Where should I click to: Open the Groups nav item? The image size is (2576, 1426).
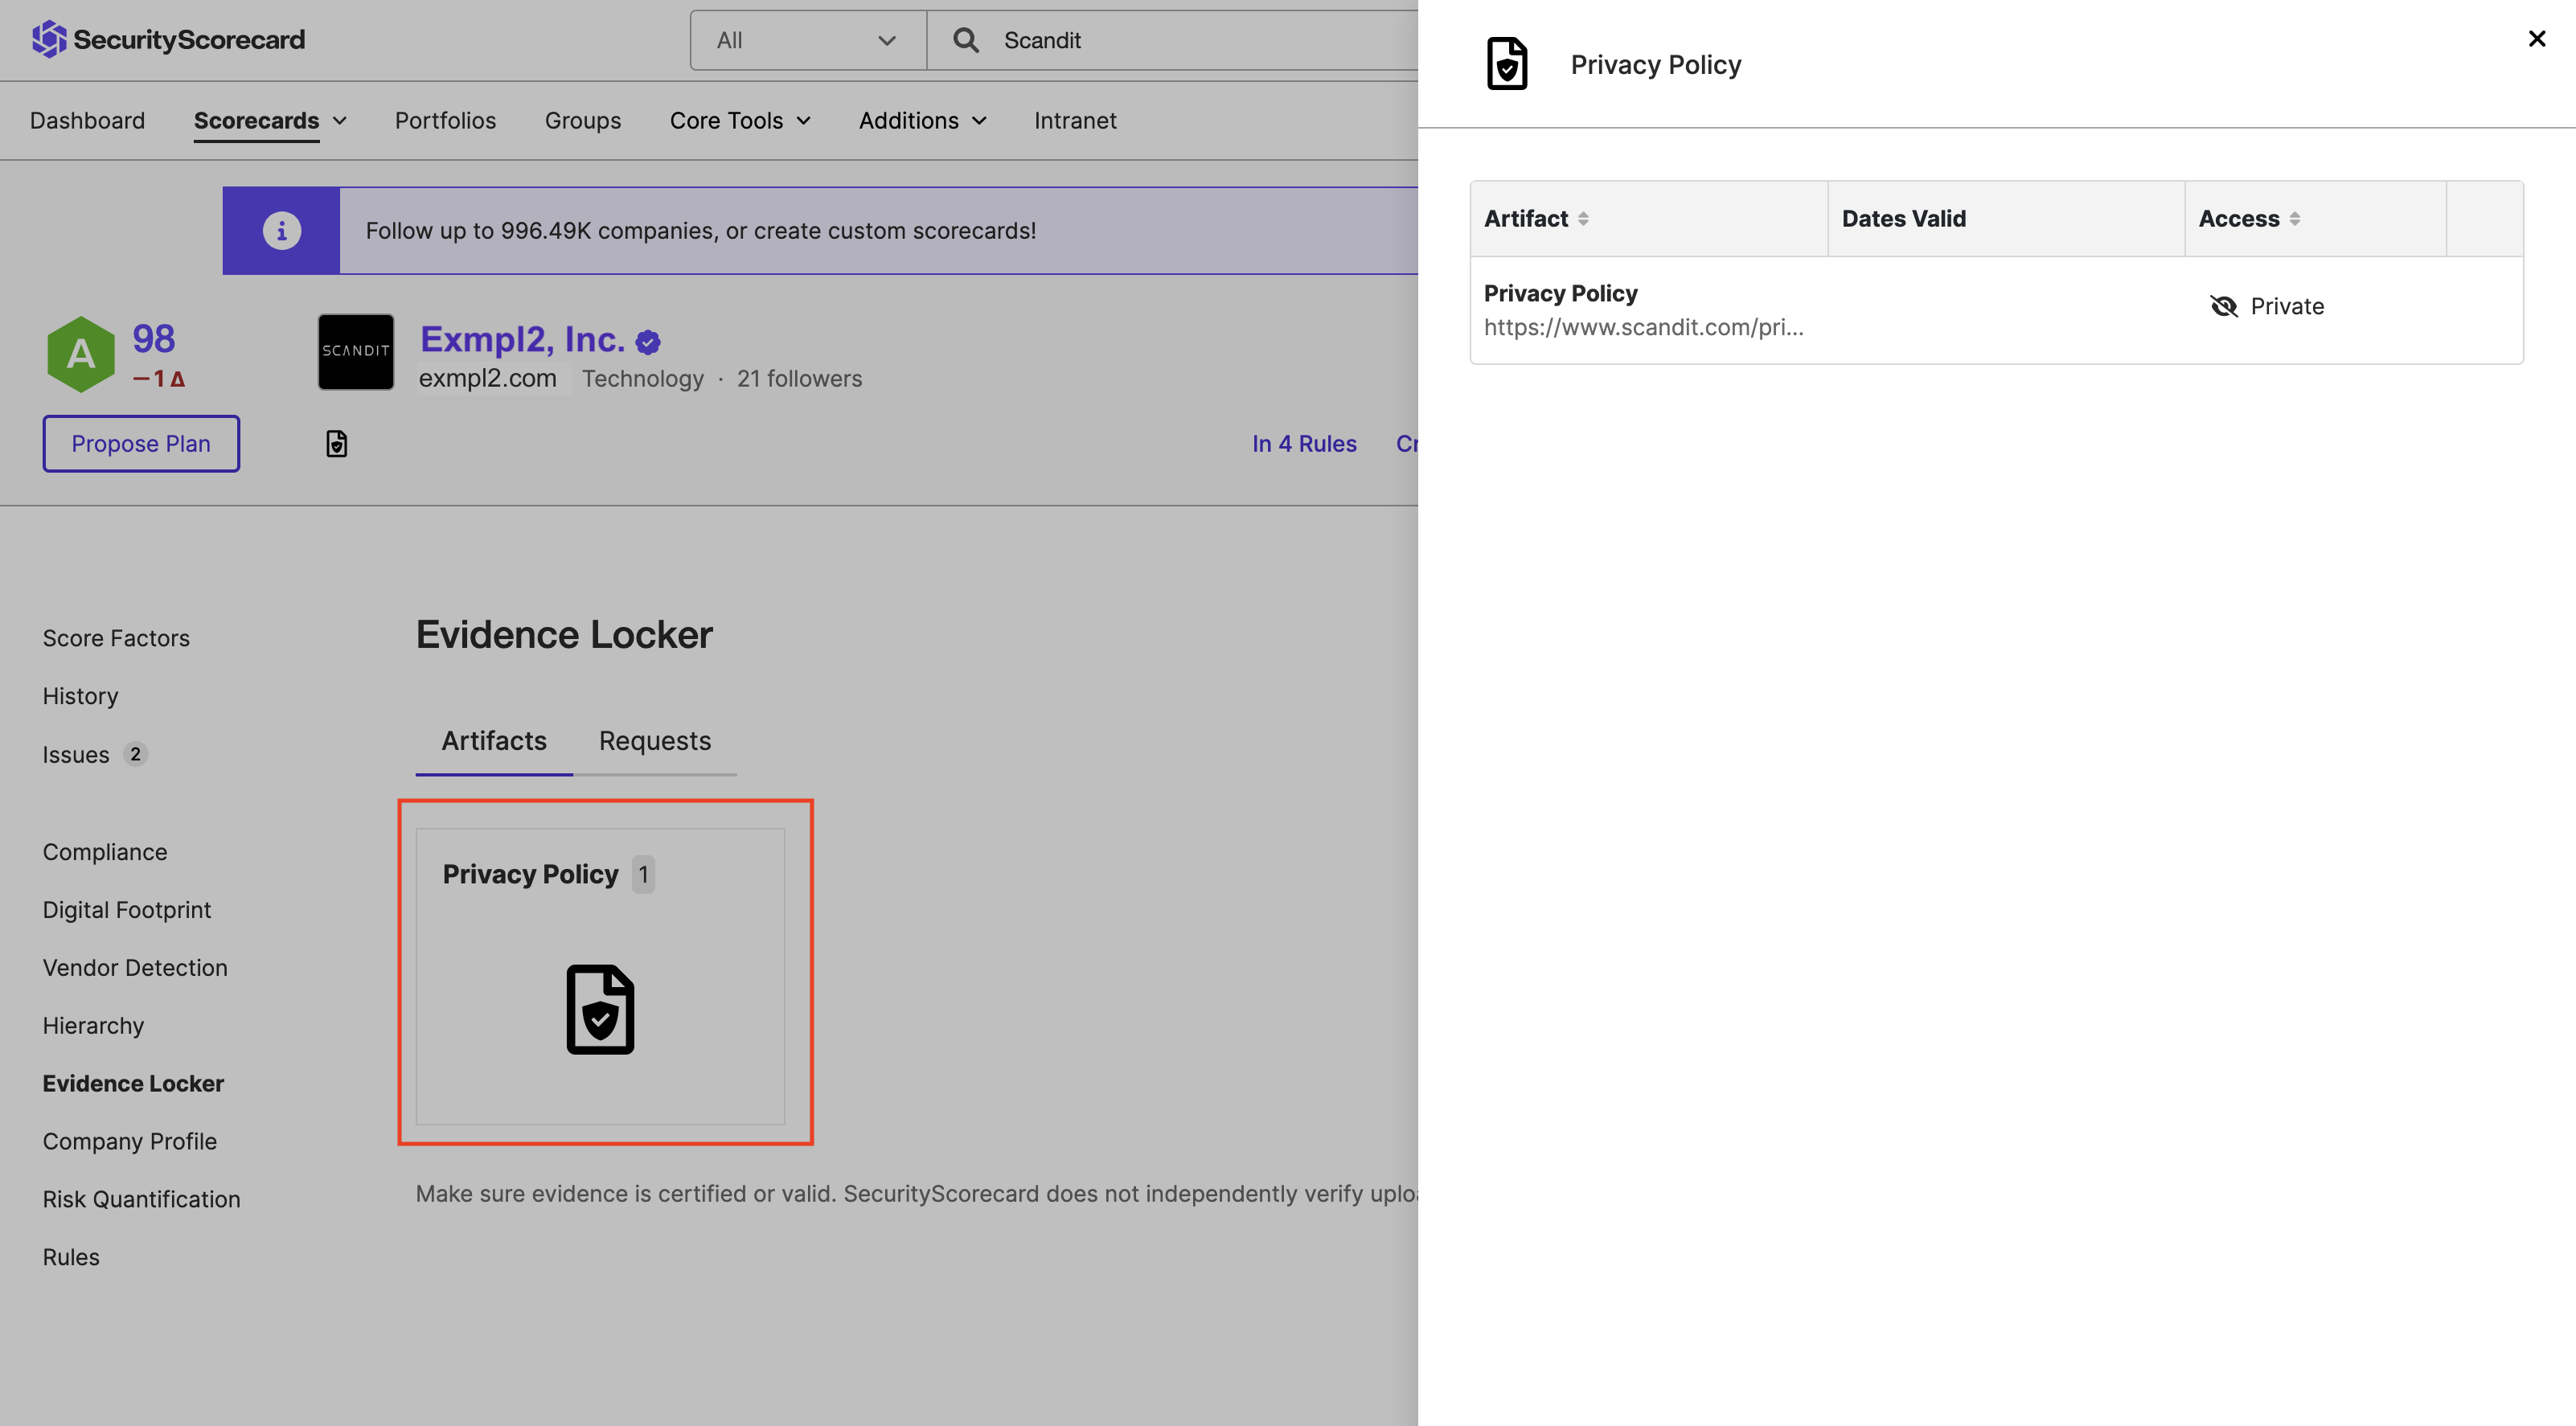point(582,120)
